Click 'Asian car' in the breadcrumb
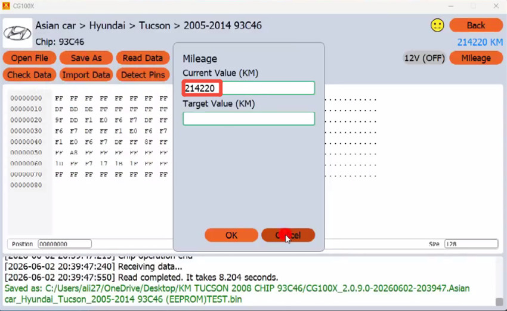Viewport: 507px width, 311px height. [x=55, y=26]
